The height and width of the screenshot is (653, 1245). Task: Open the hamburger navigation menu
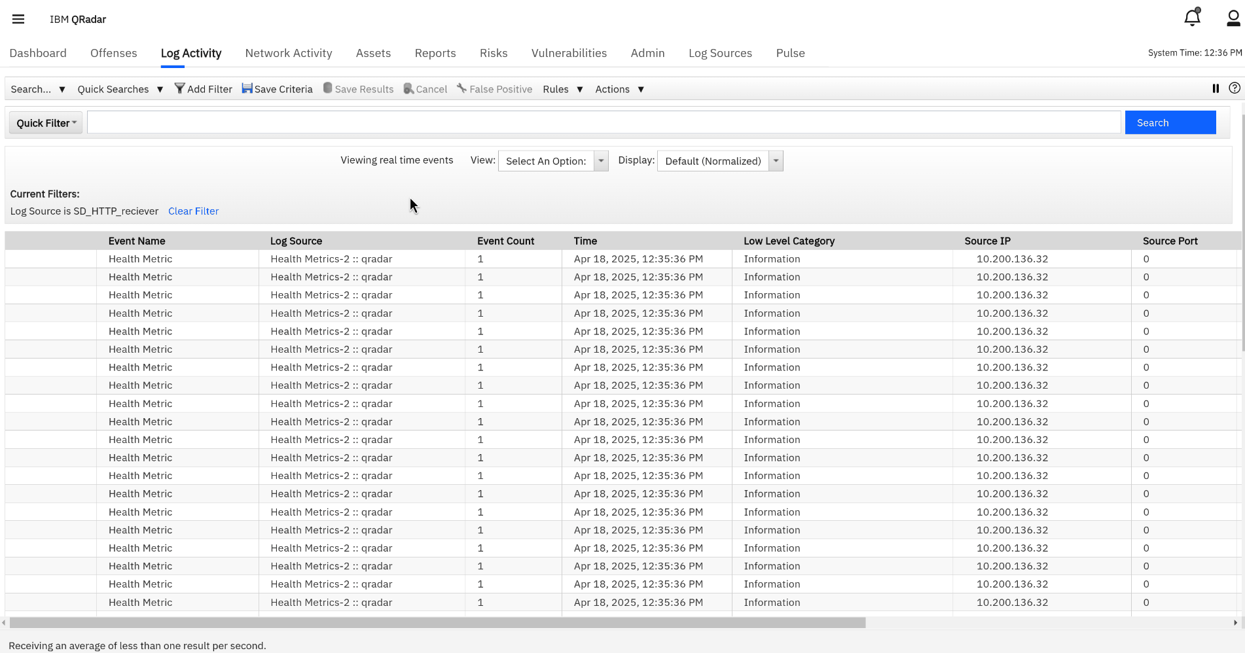pos(18,19)
